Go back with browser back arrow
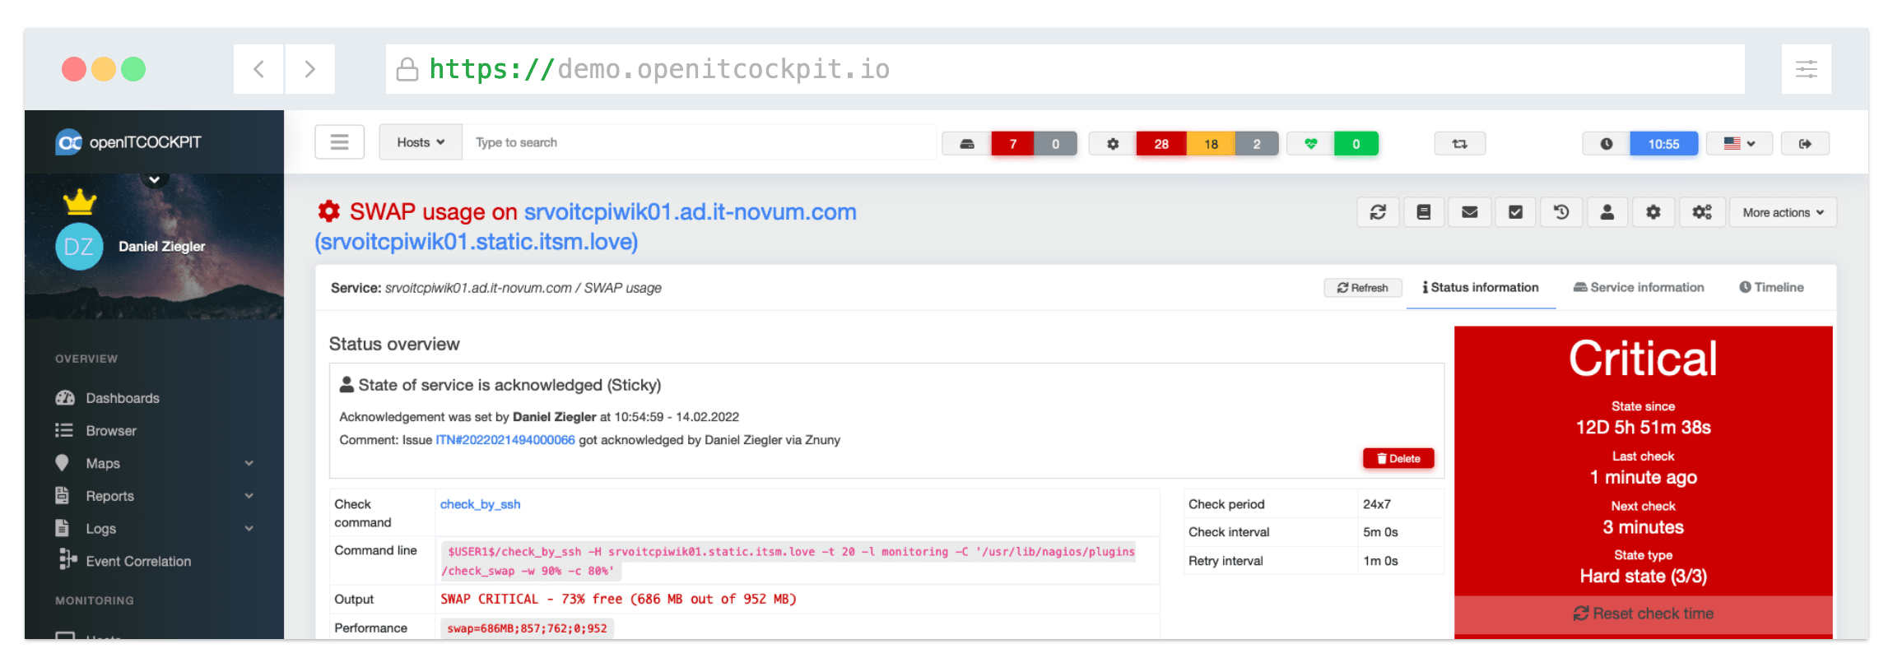The image size is (1893, 667). coord(258,69)
